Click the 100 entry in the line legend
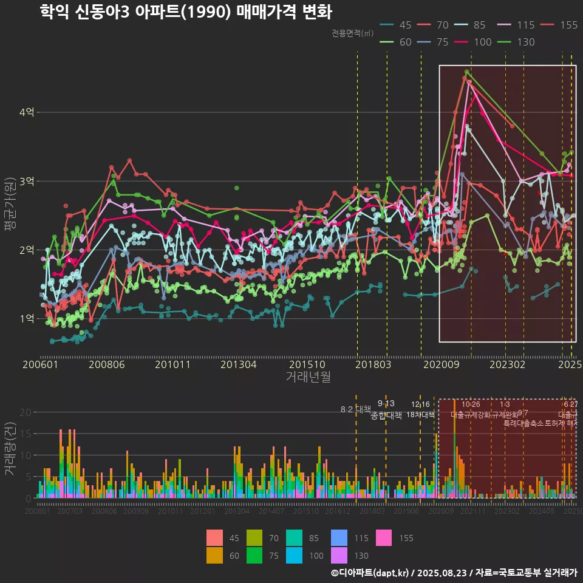This screenshot has height=583, width=583. coord(473,42)
